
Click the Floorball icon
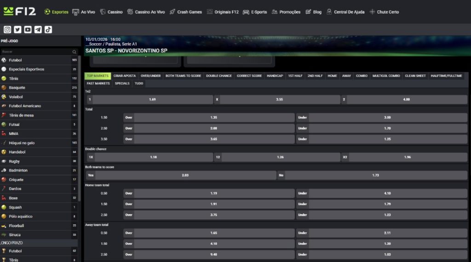point(4,226)
